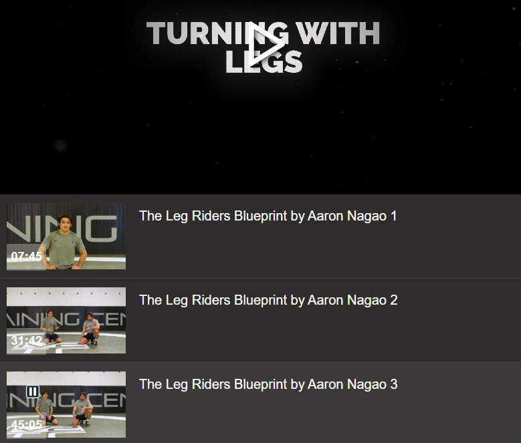The image size is (521, 443).
Task: Click the pause icon on third thumbnail
Action: [x=33, y=392]
